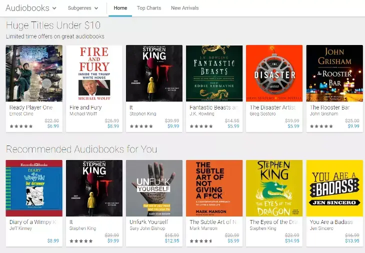Click the Fantastic Beasts title link
Image resolution: width=365 pixels, height=253 pixels.
click(214, 107)
